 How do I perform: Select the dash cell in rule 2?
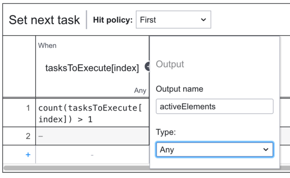tap(92, 136)
